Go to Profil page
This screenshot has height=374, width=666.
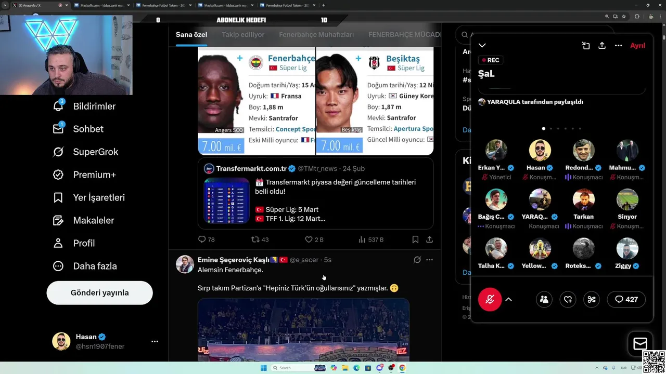pos(73,243)
